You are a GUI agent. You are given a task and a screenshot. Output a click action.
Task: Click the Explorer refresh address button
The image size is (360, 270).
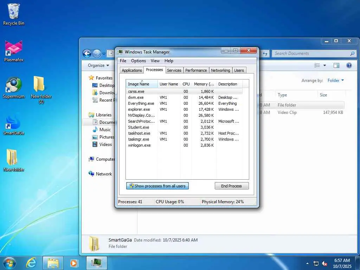[x=265, y=53]
